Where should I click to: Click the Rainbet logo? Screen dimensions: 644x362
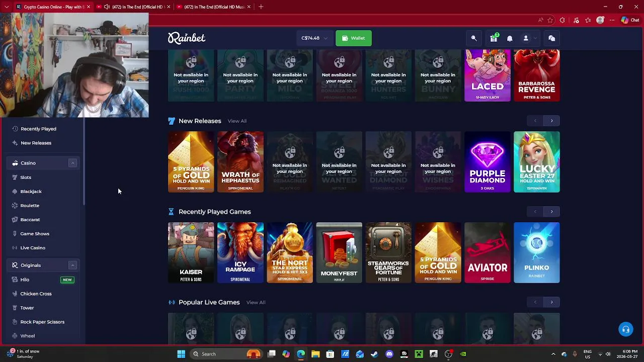[187, 38]
